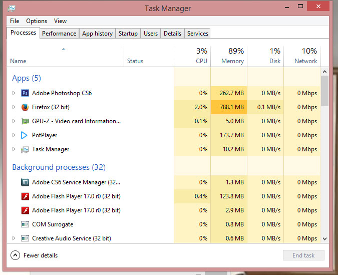Image resolution: width=338 pixels, height=275 pixels.
Task: Click the scrollbar down arrow
Action: (325, 239)
